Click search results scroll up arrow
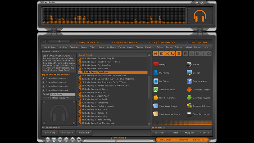Screen dimensions: 254x143 pos(149,55)
